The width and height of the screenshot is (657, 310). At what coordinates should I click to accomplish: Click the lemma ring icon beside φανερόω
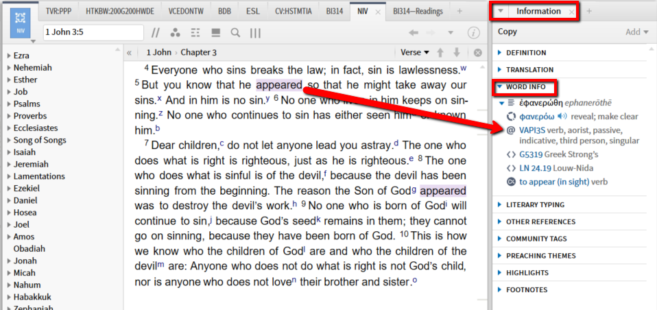[511, 117]
